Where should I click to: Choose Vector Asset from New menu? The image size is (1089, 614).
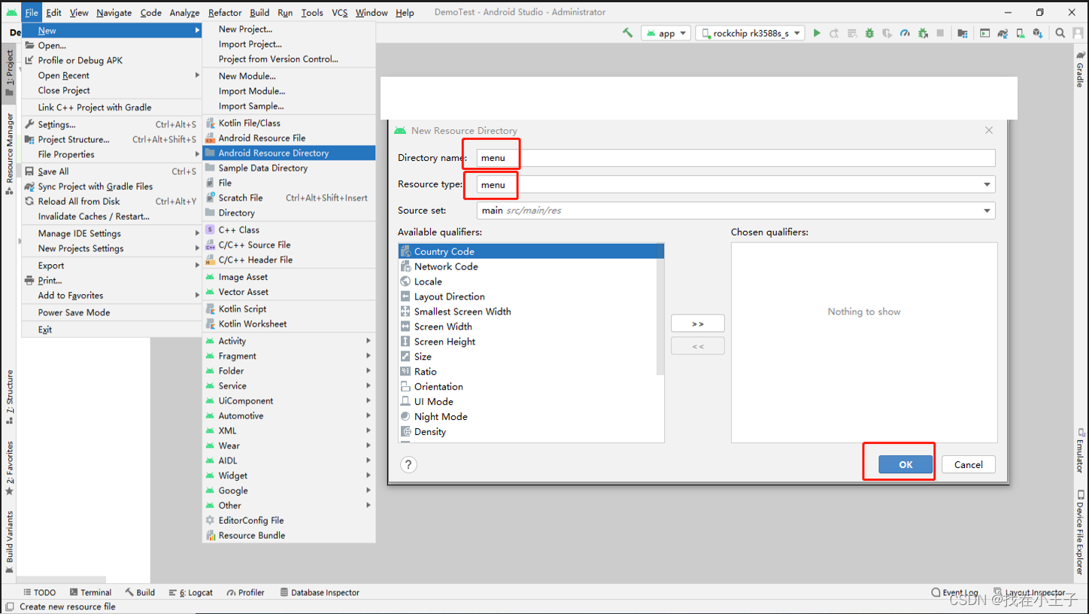pos(289,292)
